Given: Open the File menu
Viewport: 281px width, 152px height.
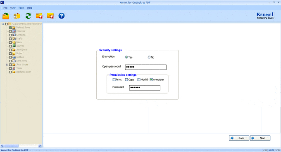Looking at the screenshot, I should pos(5,8).
